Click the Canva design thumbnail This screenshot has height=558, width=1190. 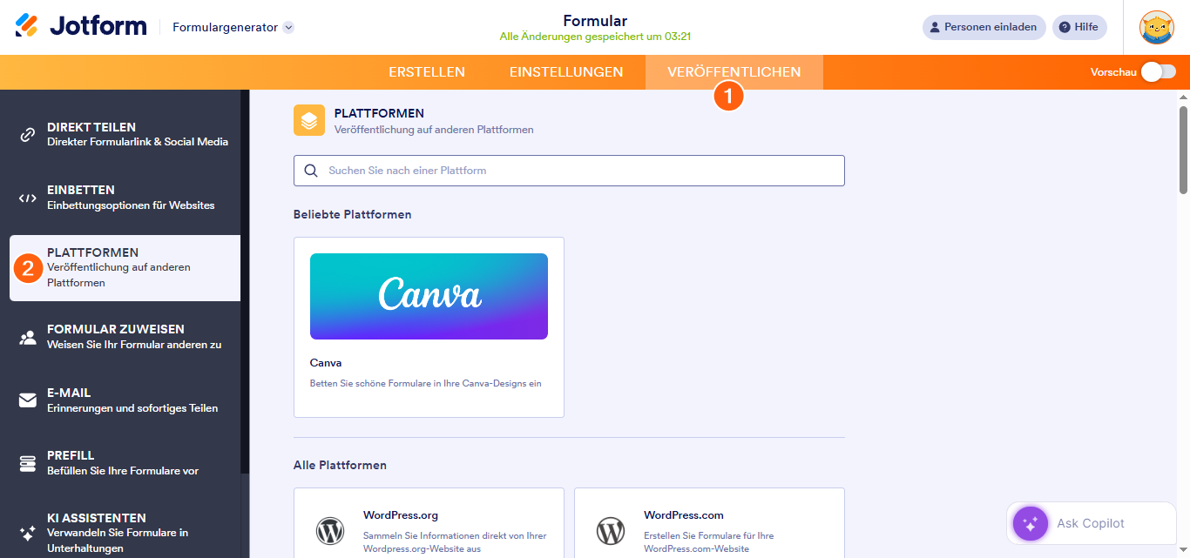(429, 296)
